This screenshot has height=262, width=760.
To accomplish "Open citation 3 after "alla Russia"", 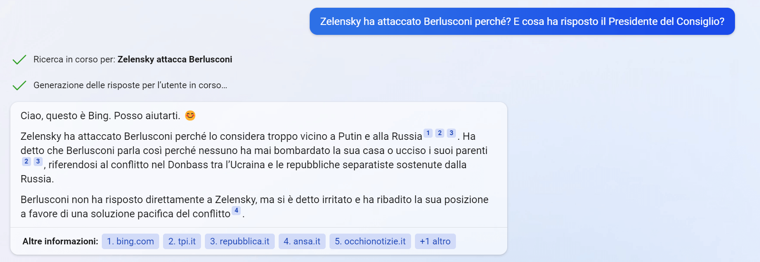I will pos(451,133).
